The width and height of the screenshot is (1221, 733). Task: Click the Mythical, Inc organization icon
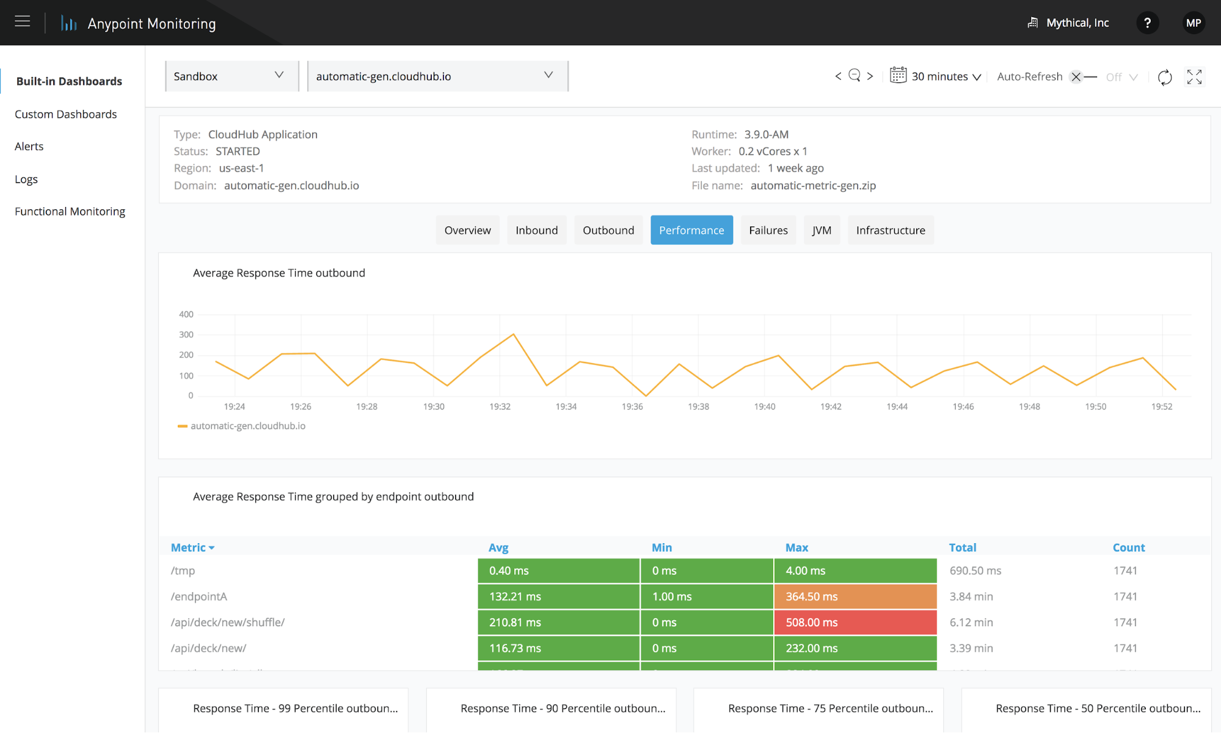(1033, 22)
